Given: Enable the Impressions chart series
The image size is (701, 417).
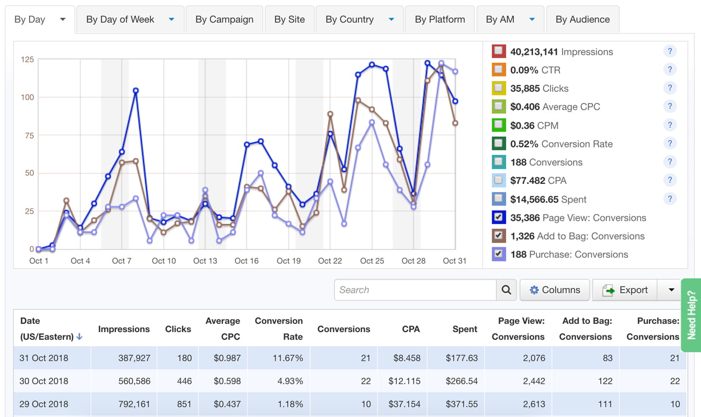Looking at the screenshot, I should [x=498, y=51].
